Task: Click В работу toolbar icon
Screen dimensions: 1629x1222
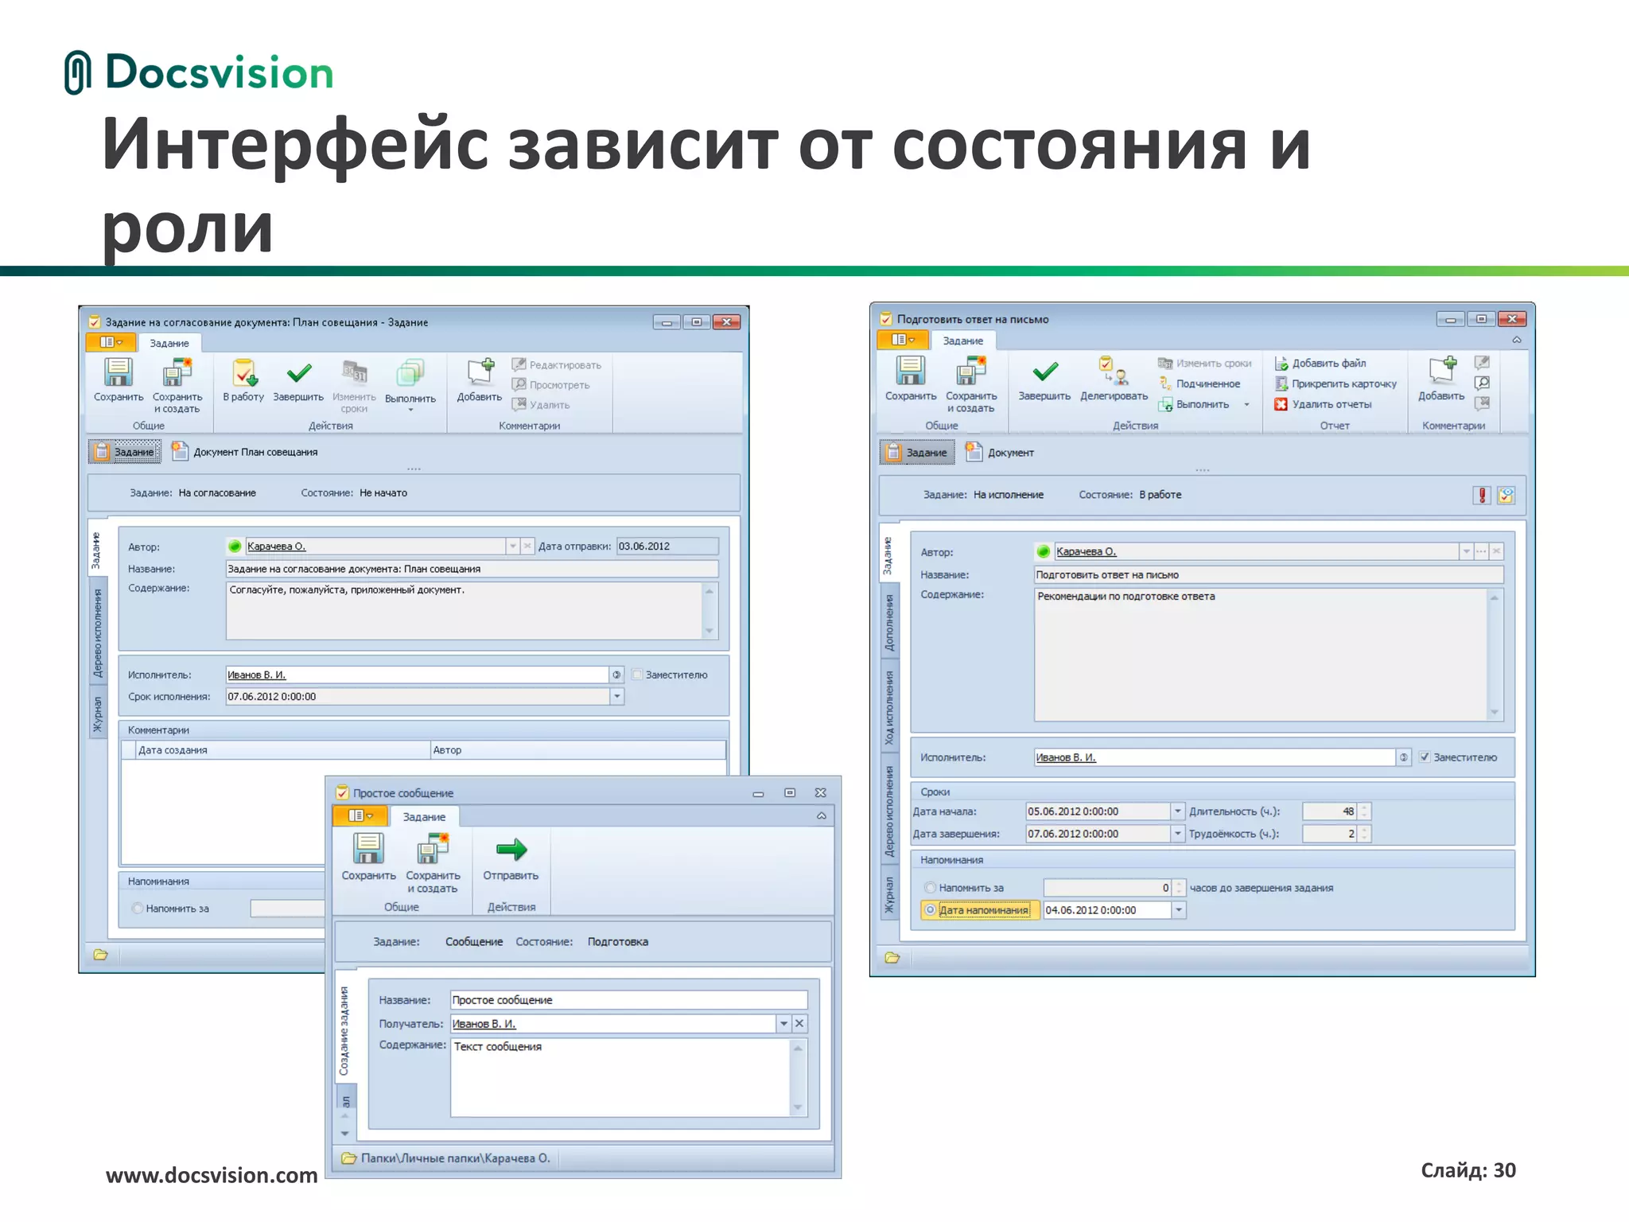Action: [x=244, y=372]
